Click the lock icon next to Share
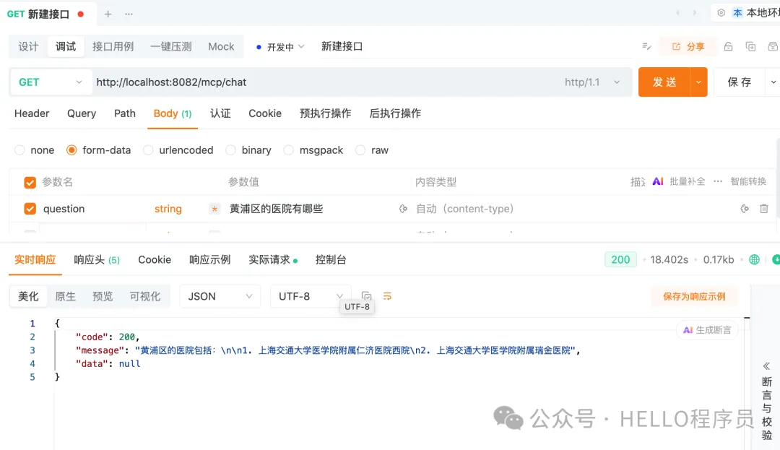 pos(728,46)
